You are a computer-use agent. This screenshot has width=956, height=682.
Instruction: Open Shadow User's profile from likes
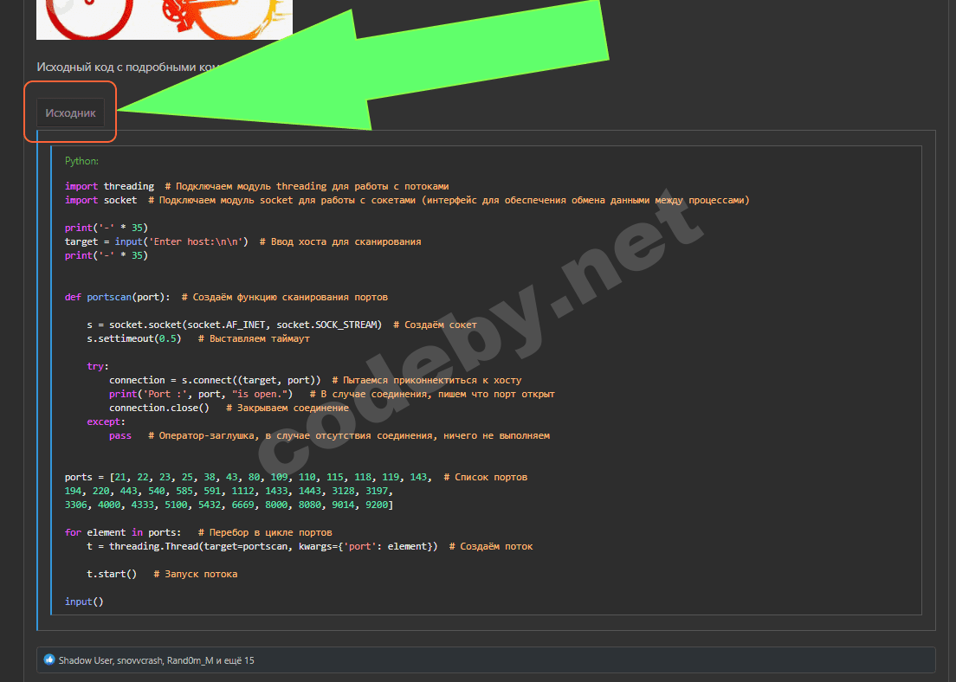(x=86, y=660)
